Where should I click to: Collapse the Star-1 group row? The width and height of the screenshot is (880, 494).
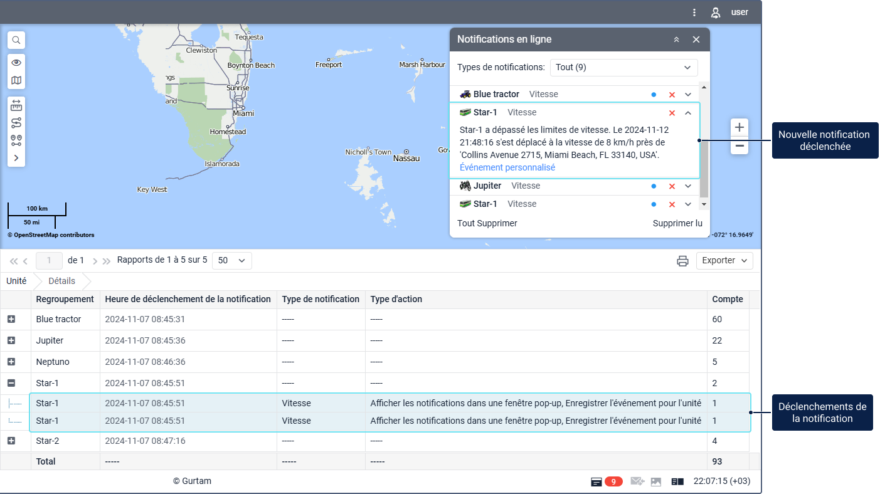pyautogui.click(x=11, y=383)
